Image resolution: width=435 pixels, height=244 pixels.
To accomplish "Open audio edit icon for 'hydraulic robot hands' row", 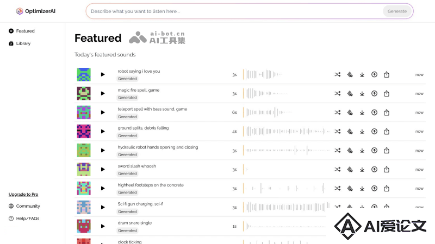I will point(350,151).
